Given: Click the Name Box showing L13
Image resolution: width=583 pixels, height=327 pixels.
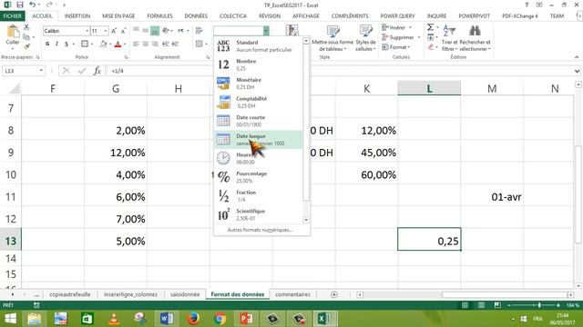Looking at the screenshot, I should (x=23, y=71).
